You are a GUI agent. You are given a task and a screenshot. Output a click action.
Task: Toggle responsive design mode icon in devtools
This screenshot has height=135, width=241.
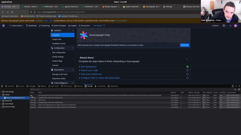click(x=233, y=86)
